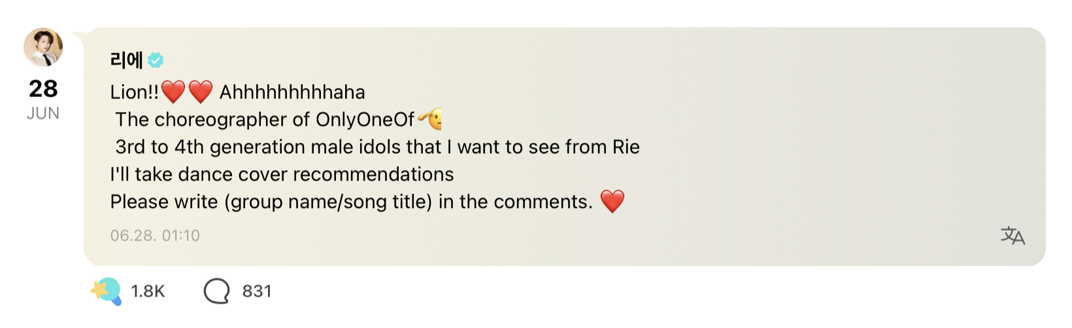This screenshot has width=1072, height=328.
Task: Click the verified badge next to 리에
Action: point(156,60)
